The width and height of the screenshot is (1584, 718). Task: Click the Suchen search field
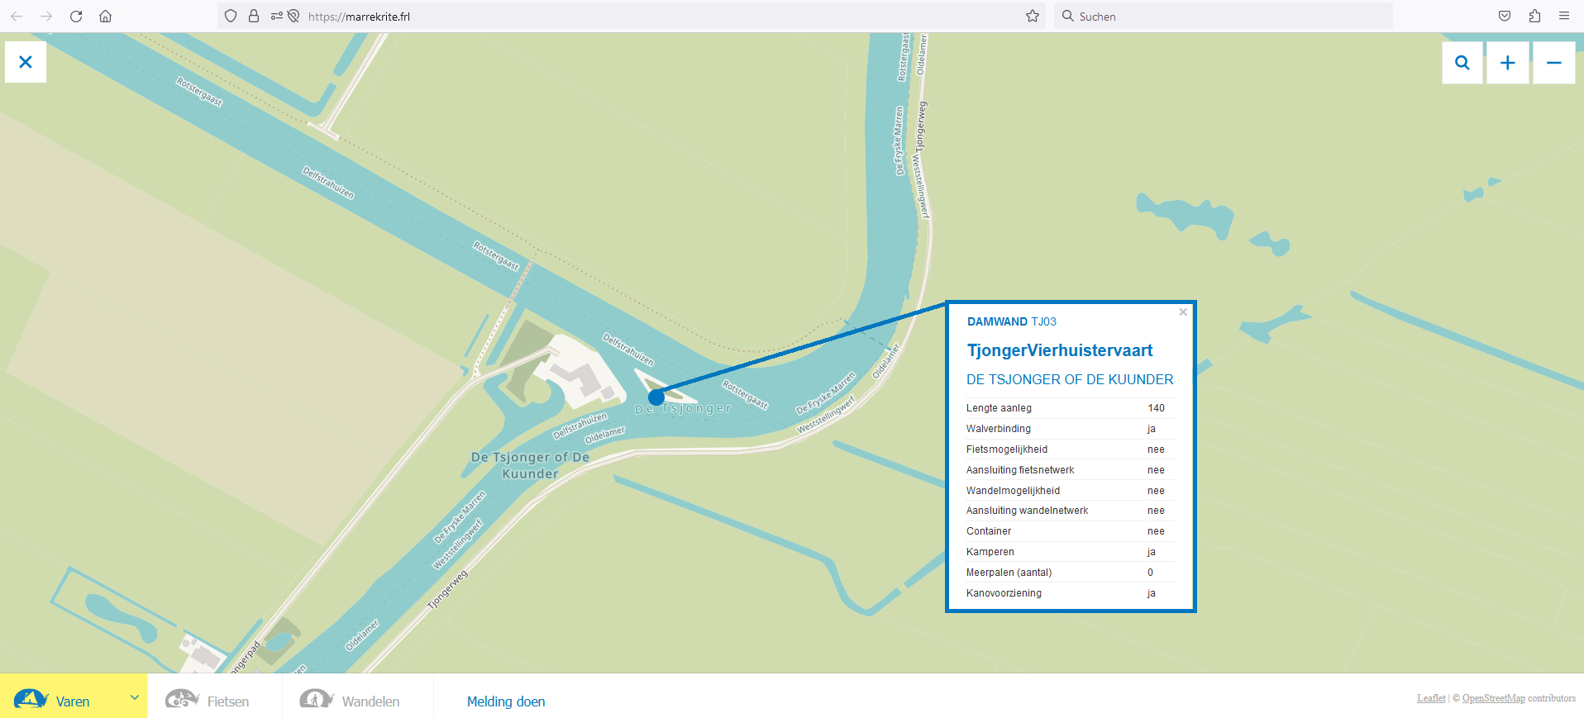(1224, 17)
